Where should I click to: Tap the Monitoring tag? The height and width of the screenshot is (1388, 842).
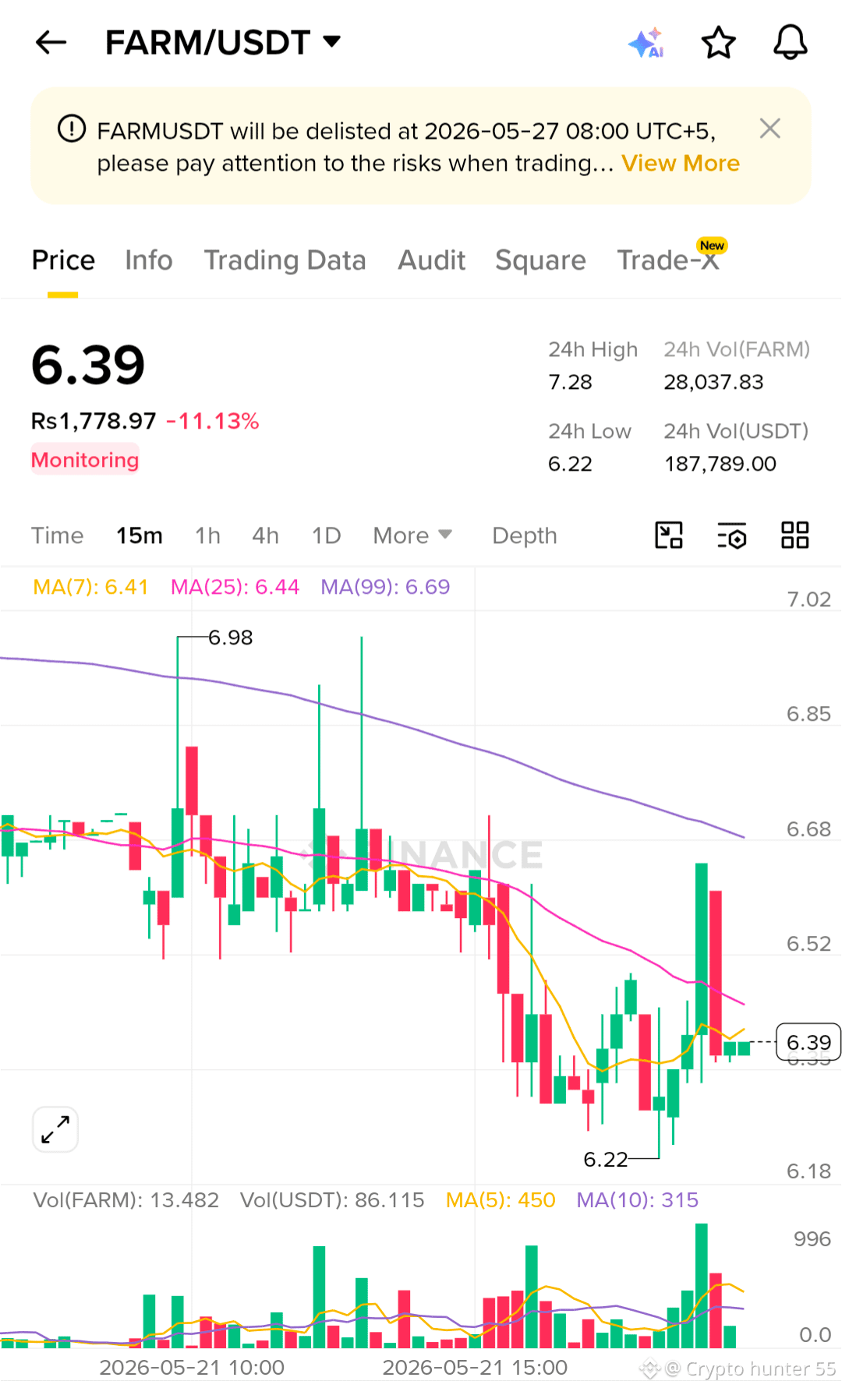coord(85,460)
